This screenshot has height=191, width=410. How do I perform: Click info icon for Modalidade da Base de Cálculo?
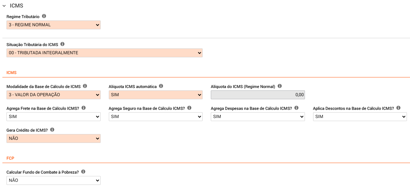pyautogui.click(x=85, y=86)
